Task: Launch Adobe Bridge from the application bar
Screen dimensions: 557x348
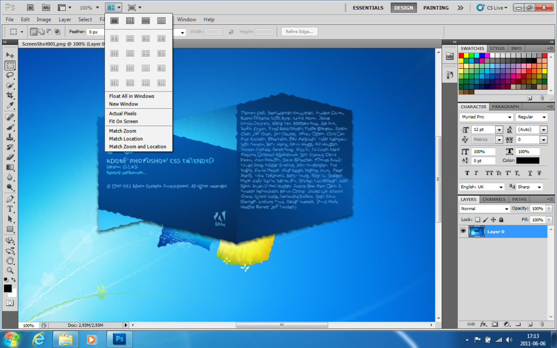Action: click(x=30, y=8)
